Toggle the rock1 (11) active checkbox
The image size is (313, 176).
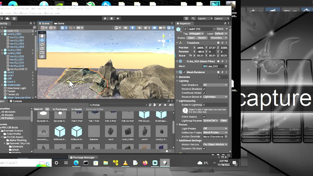pyautogui.click(x=185, y=29)
